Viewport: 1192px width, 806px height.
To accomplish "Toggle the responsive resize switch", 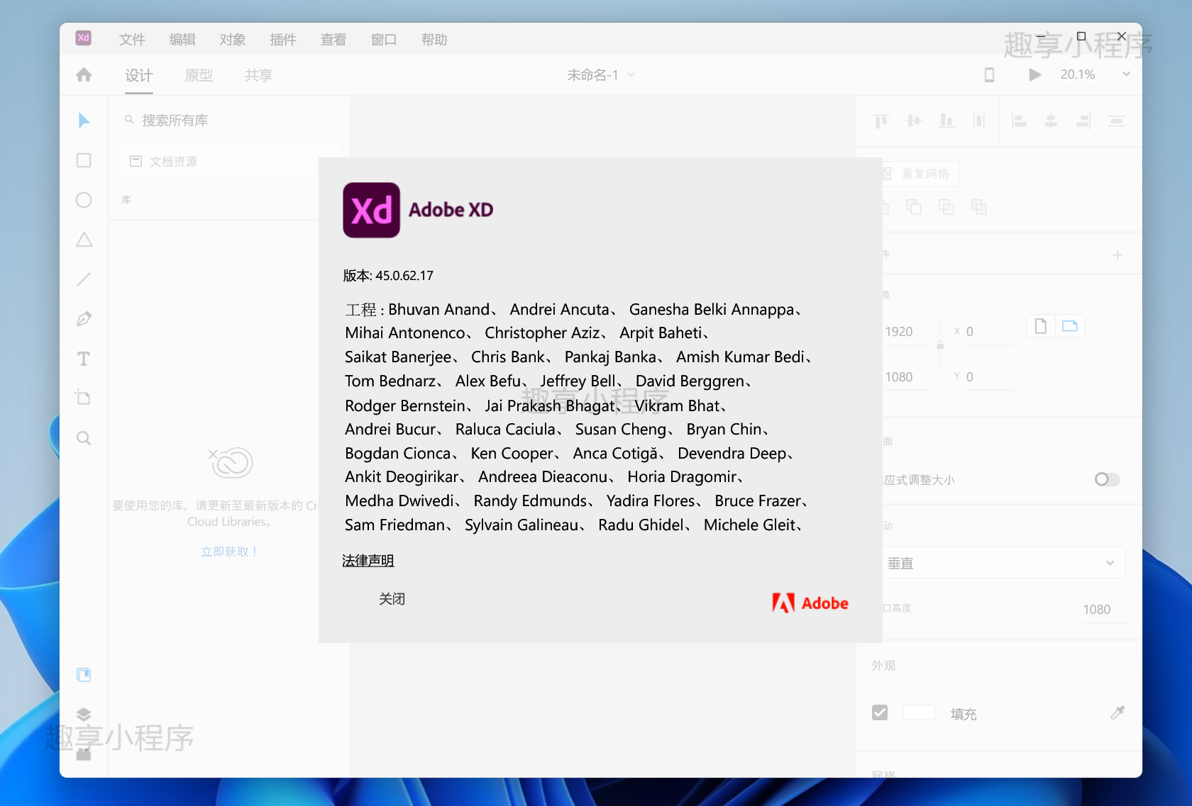I will click(x=1107, y=480).
